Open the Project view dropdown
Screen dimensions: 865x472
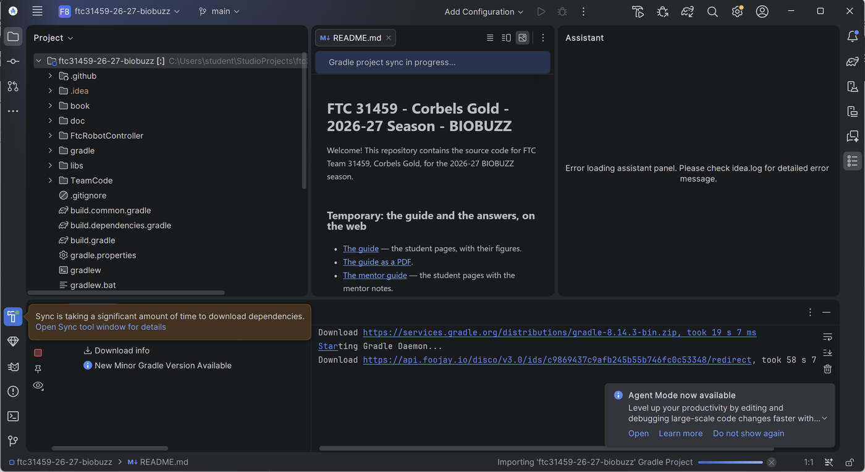53,38
